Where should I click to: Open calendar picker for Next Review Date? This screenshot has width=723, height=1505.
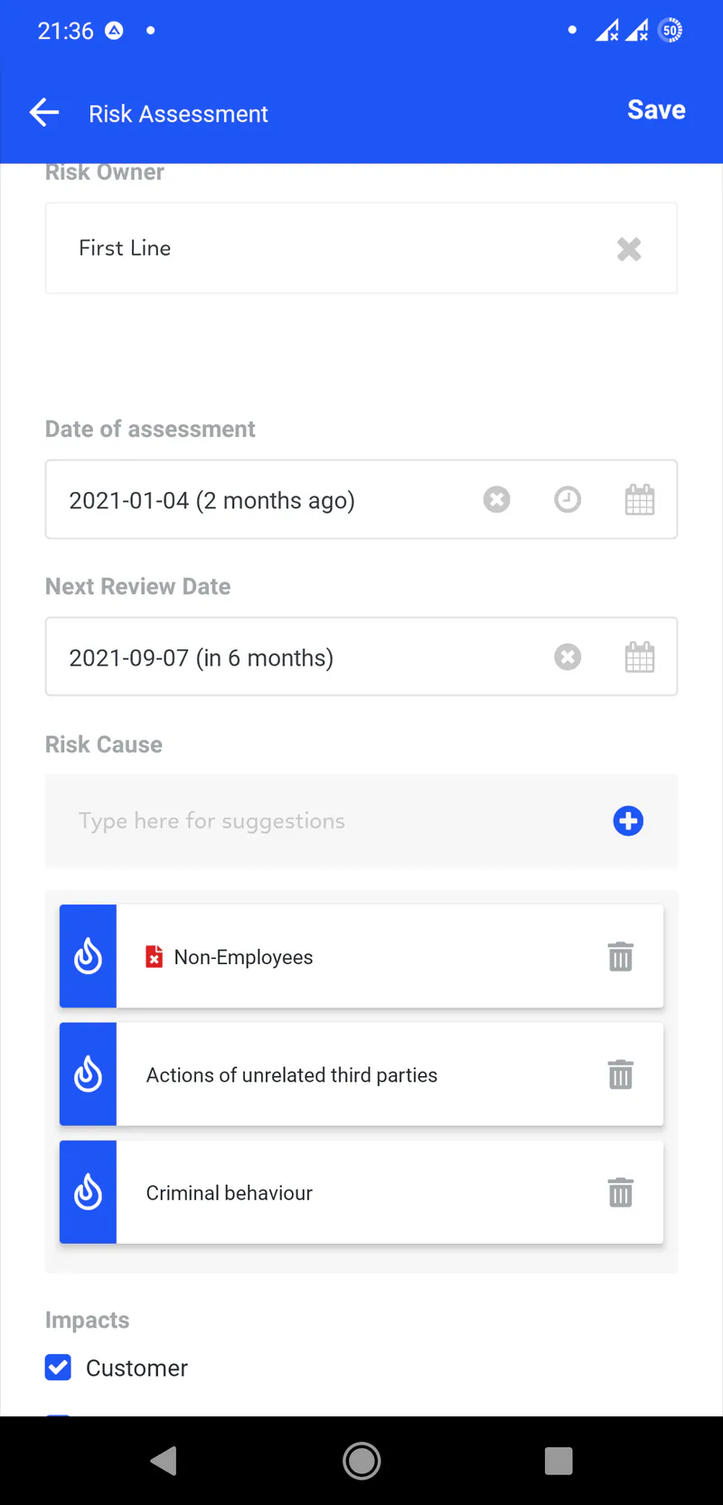(640, 657)
